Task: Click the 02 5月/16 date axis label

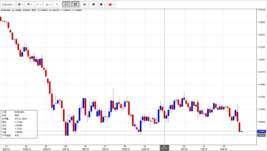Action: (184, 148)
